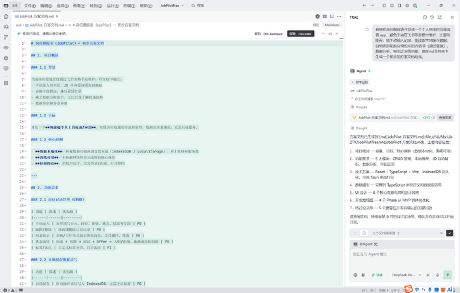
Task: Click 查看变更 on the file card
Action: pyautogui.click(x=445, y=117)
